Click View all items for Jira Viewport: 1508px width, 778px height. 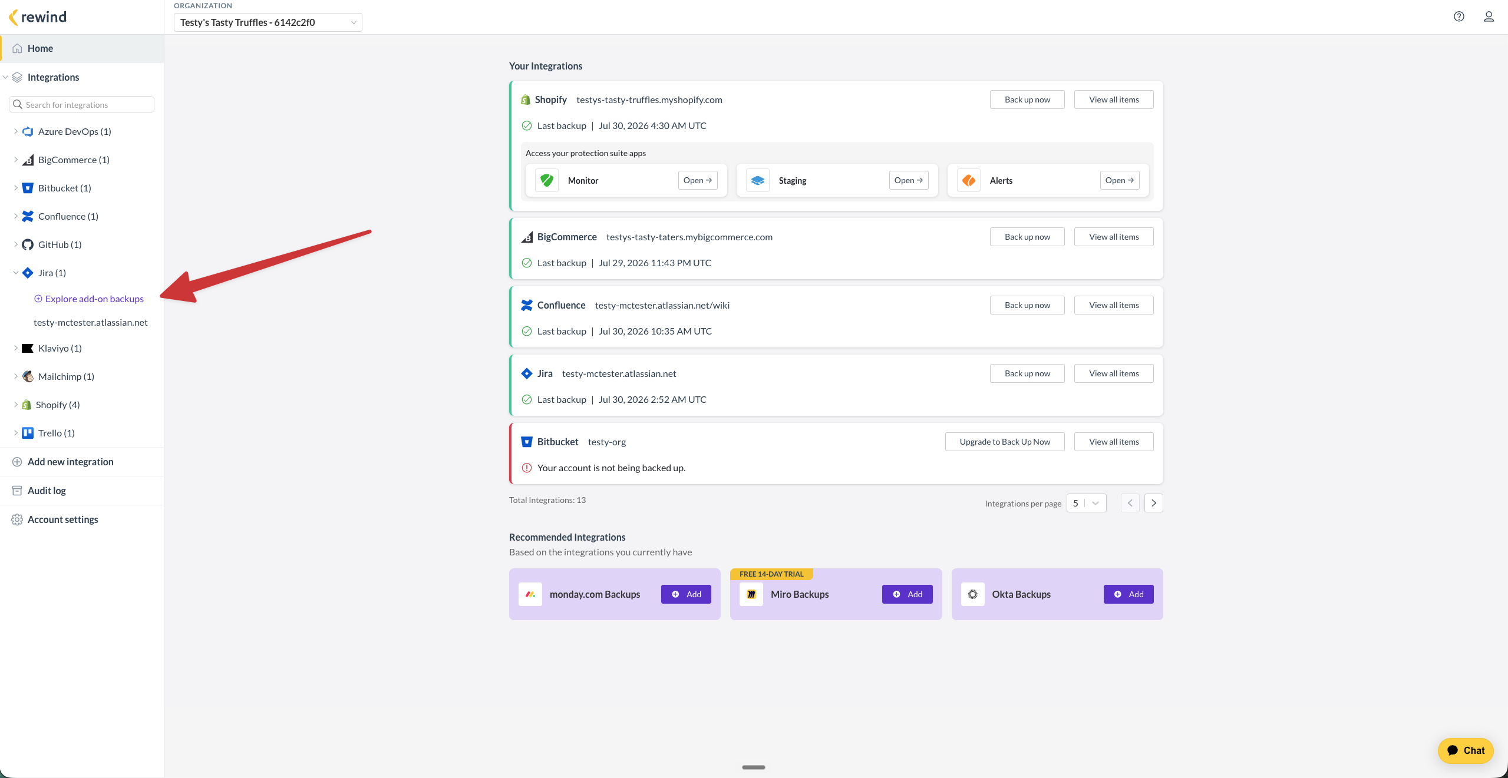point(1114,373)
